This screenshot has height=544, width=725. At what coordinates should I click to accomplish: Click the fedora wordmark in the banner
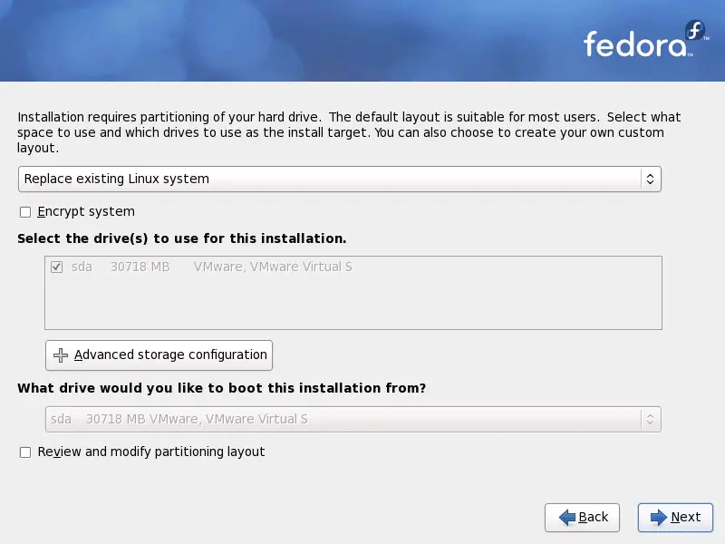coord(635,44)
